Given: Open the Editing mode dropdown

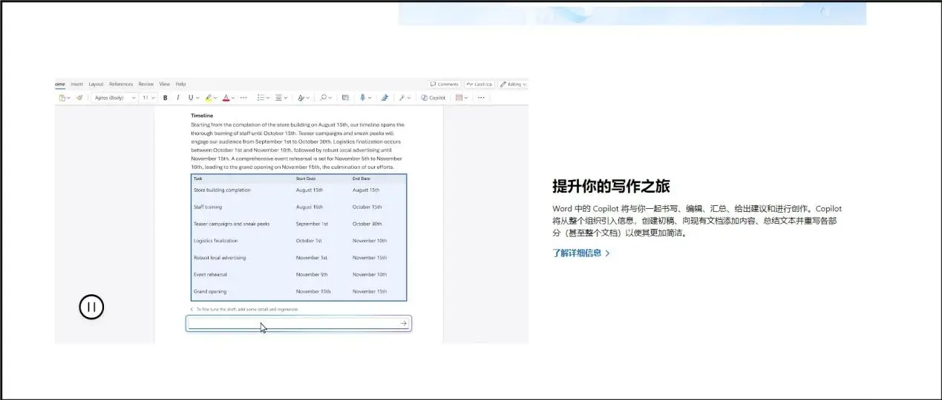Looking at the screenshot, I should [513, 84].
